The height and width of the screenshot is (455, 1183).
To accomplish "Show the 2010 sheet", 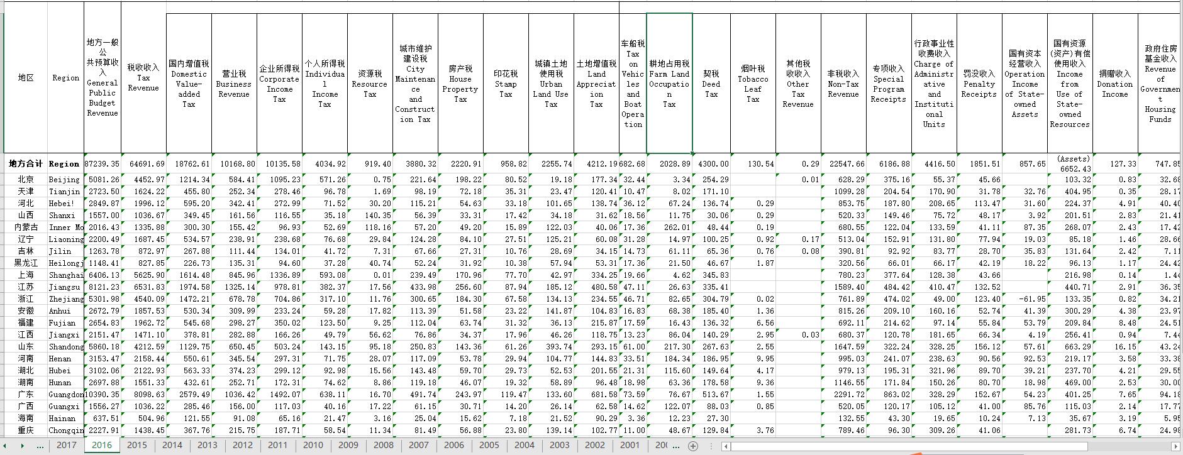I will coord(313,445).
